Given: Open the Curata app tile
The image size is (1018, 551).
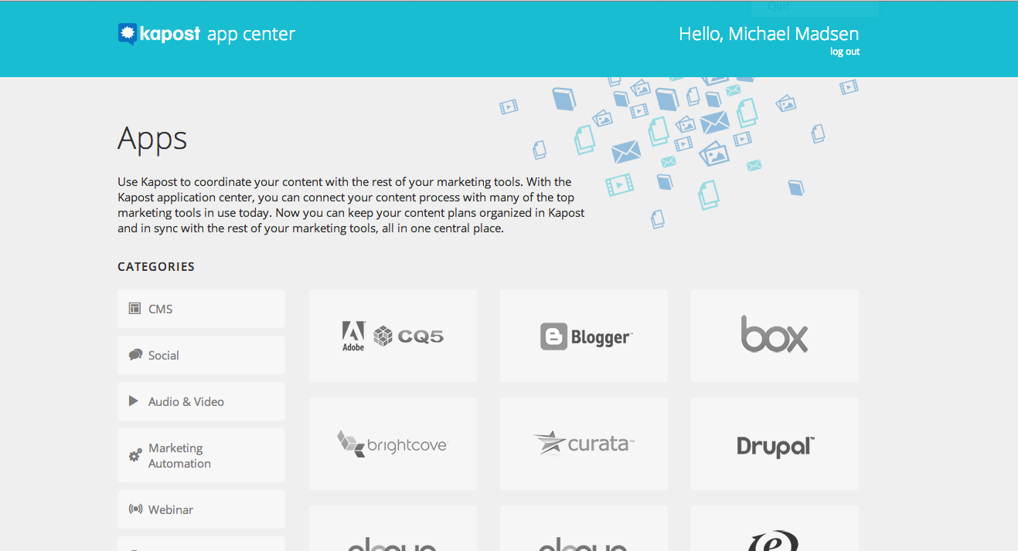Looking at the screenshot, I should coord(584,444).
